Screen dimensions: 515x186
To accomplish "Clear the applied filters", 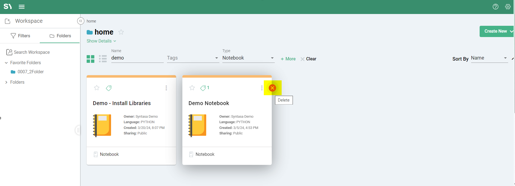I will click(x=309, y=59).
